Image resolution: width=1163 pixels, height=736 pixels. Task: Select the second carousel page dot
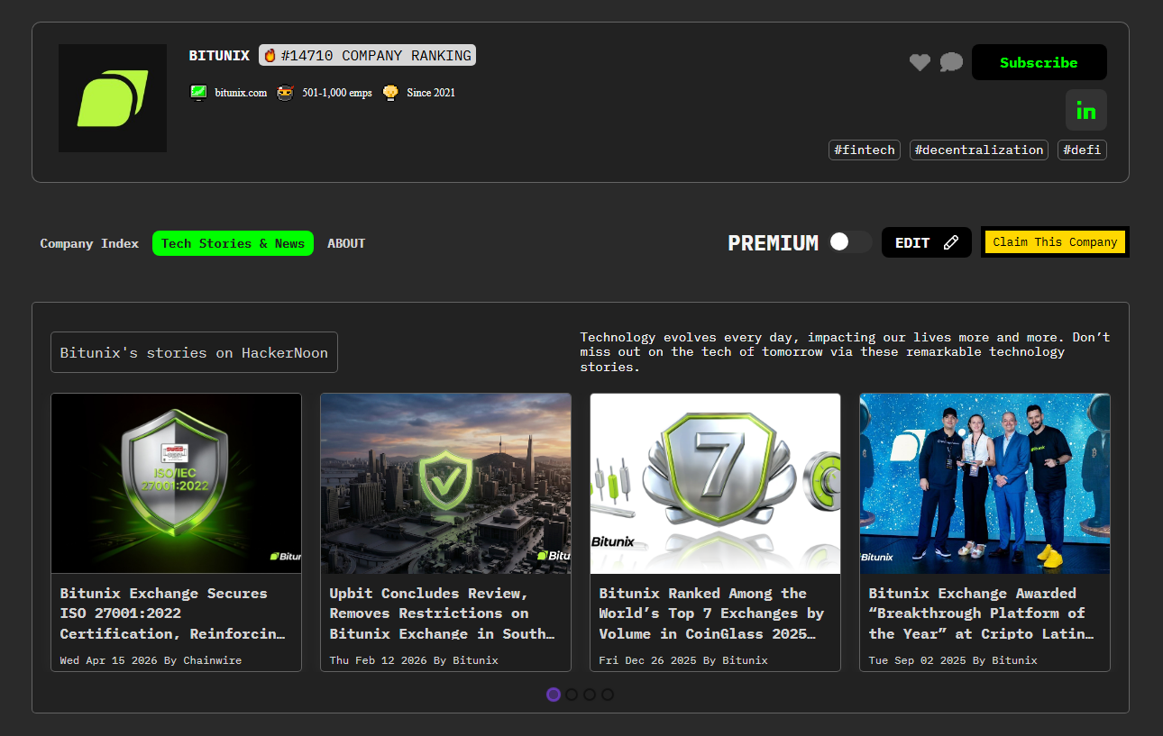tap(572, 695)
